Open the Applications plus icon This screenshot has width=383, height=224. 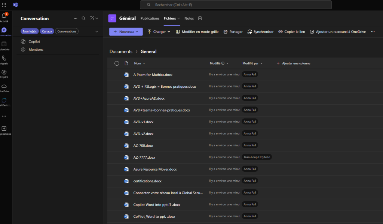(x=4, y=128)
